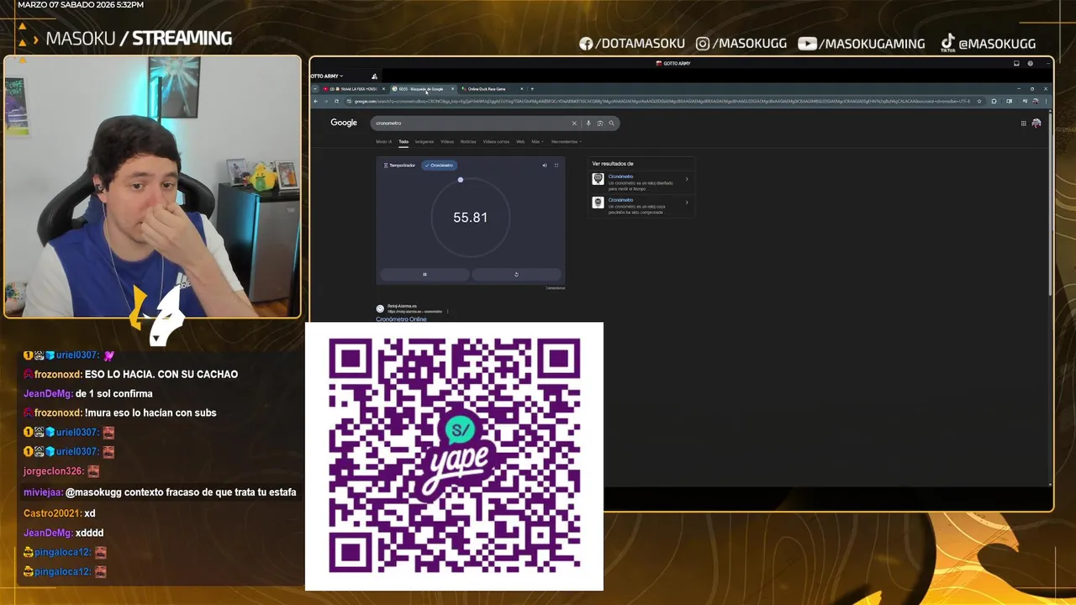Screen dimensions: 1076x605
Task: Open the Chrome three-dot menu
Action: [x=1045, y=101]
